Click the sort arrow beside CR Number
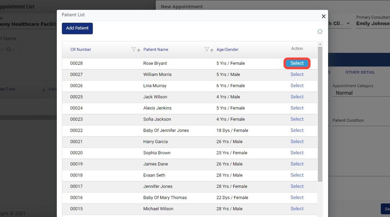The width and height of the screenshot is (390, 217). (139, 50)
